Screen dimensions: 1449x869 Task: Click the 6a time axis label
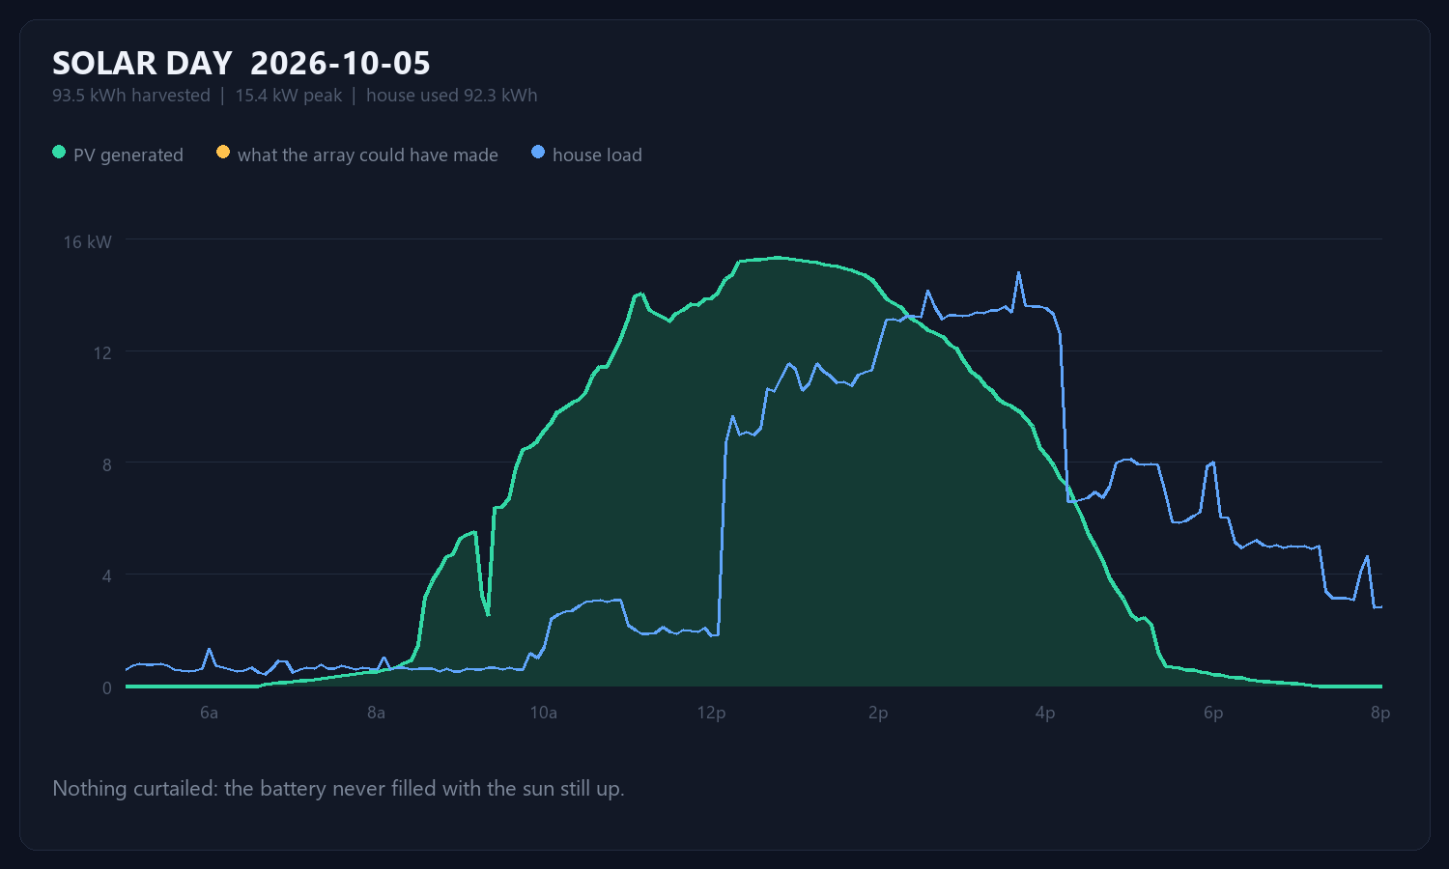click(209, 713)
